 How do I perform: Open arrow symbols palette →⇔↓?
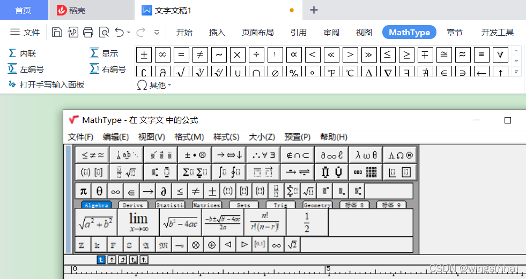[229, 155]
